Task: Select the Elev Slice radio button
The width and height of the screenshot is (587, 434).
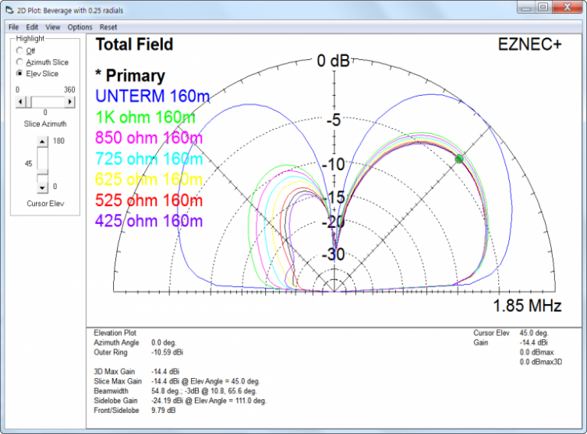Action: [19, 72]
